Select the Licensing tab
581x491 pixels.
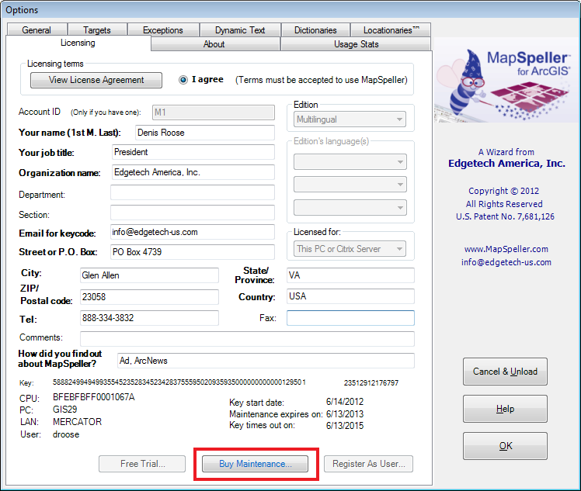pyautogui.click(x=78, y=43)
